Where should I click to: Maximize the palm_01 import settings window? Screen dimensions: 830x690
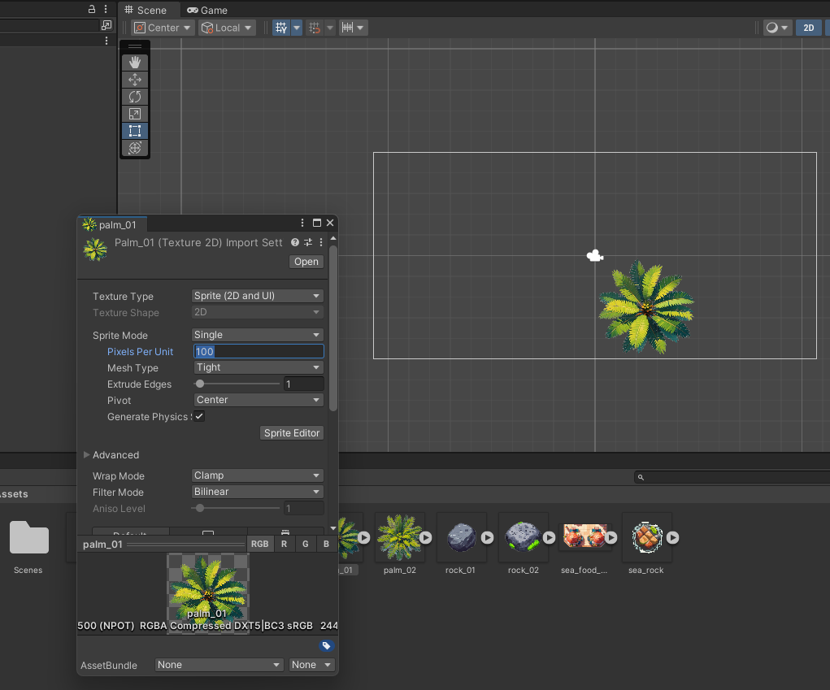pyautogui.click(x=316, y=223)
